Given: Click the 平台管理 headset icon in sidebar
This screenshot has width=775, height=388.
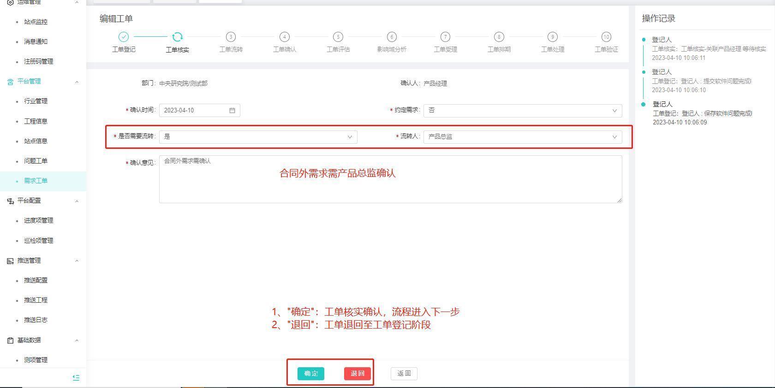Looking at the screenshot, I should pyautogui.click(x=10, y=82).
